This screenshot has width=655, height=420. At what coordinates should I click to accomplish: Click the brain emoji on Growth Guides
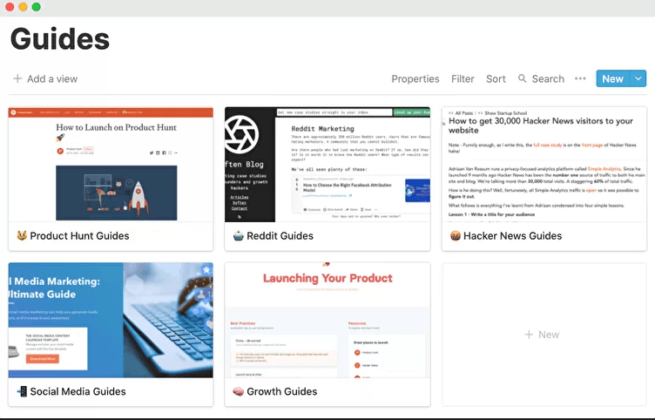click(238, 391)
